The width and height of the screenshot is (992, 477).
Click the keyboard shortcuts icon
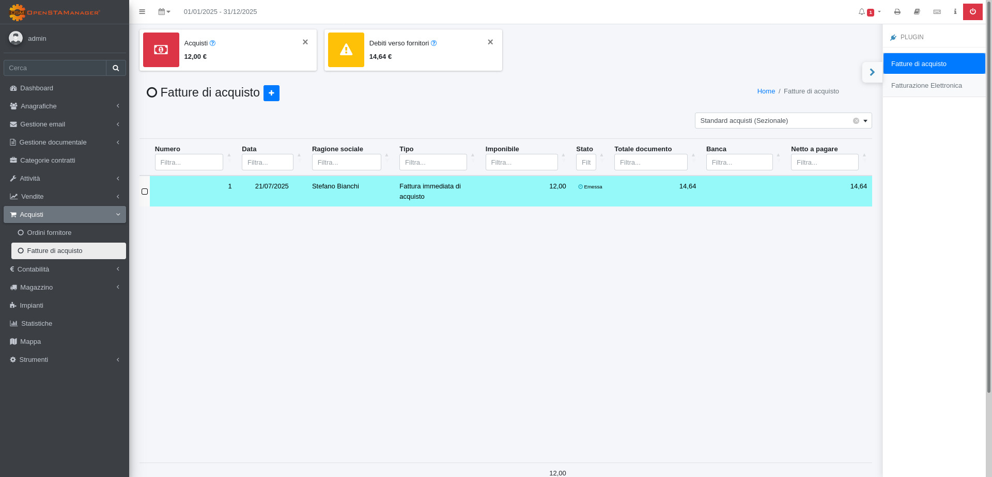(937, 12)
